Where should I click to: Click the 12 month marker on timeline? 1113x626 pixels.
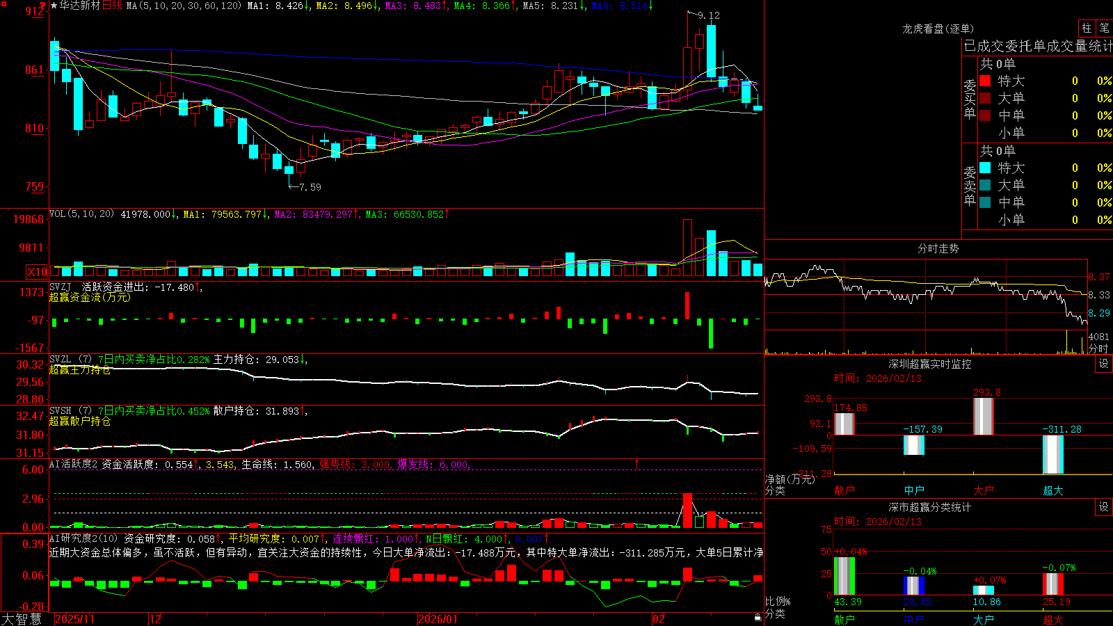[x=155, y=619]
